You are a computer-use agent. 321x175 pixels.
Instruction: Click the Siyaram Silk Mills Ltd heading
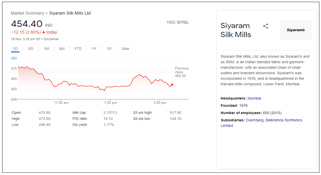70,13
